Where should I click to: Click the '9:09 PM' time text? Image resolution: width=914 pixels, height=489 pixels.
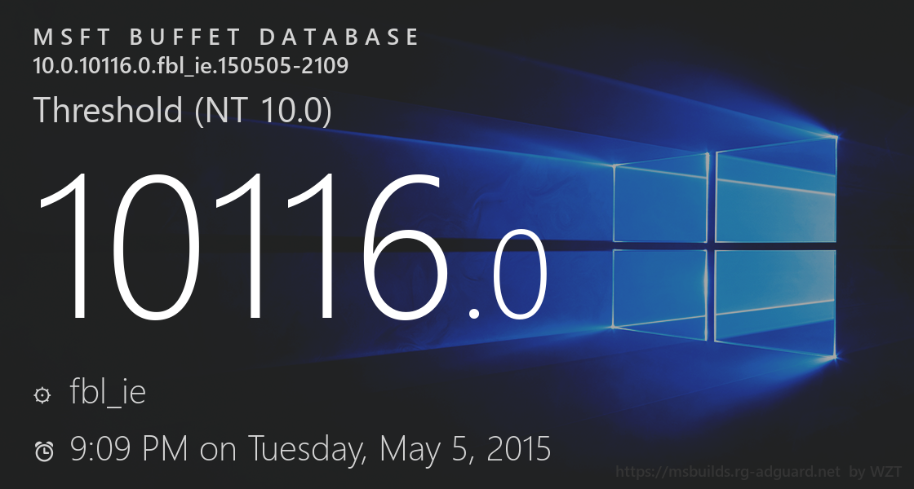[x=129, y=449]
